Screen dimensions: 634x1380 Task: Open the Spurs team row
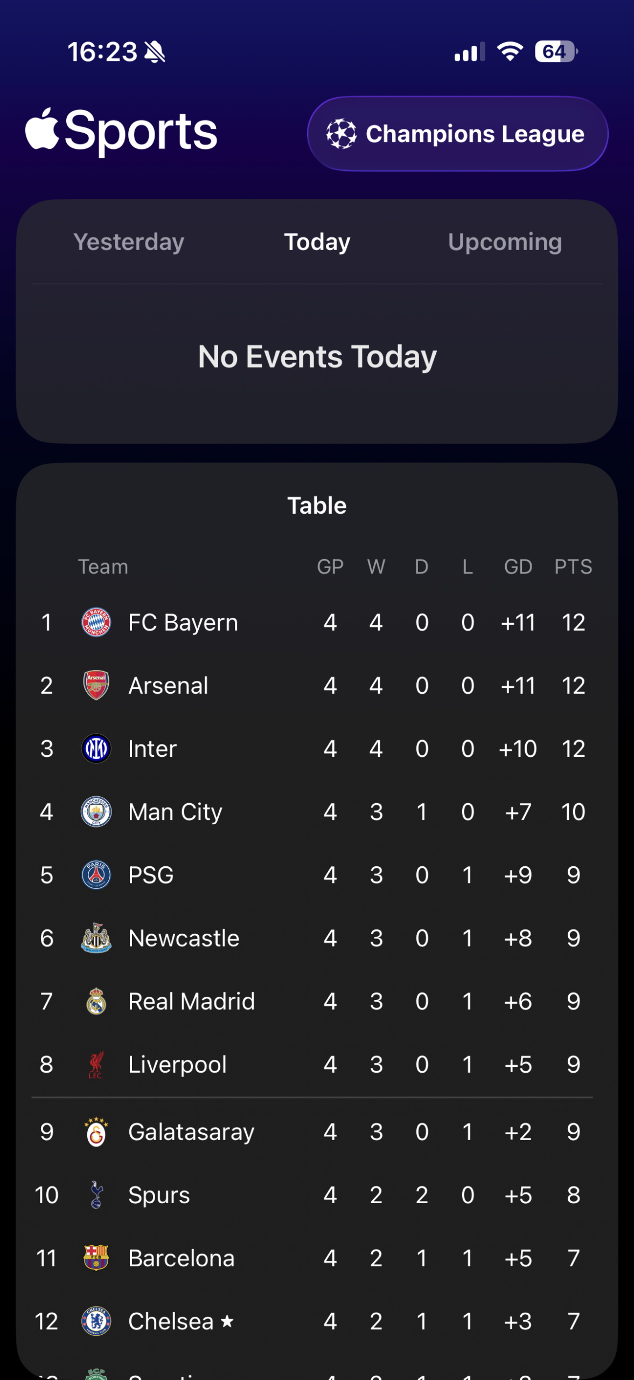[317, 1195]
